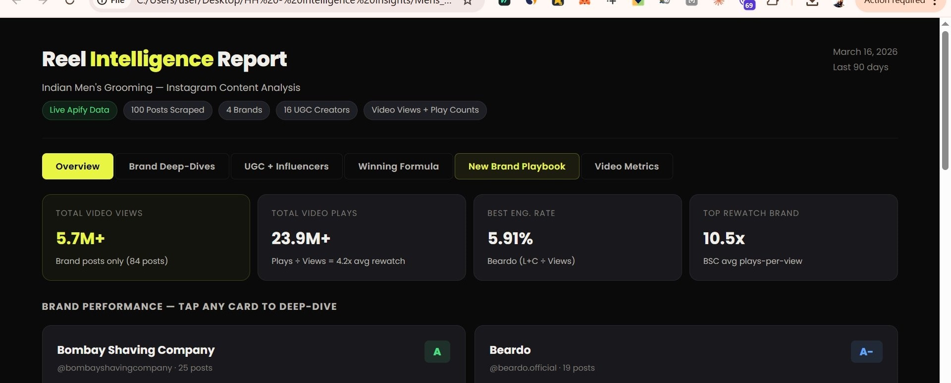The image size is (951, 383).
Task: Click '@beardo.official · 19 posts' text
Action: pos(542,368)
